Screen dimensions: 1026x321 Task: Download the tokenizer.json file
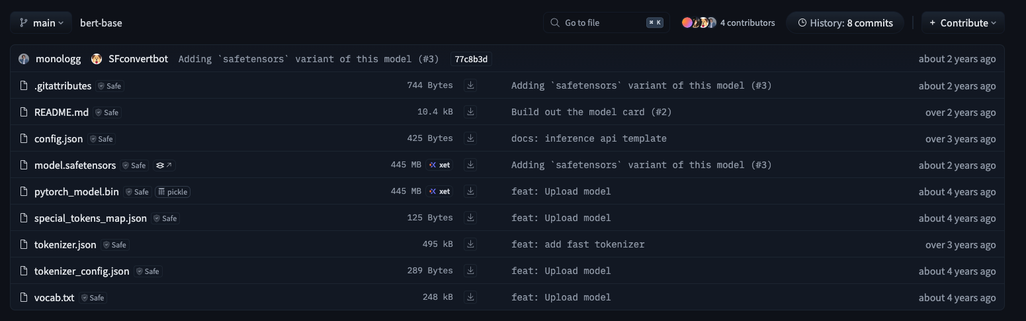[470, 244]
